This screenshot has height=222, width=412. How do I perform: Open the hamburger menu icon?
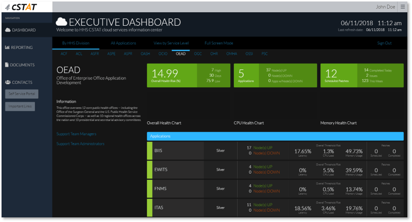403,7
